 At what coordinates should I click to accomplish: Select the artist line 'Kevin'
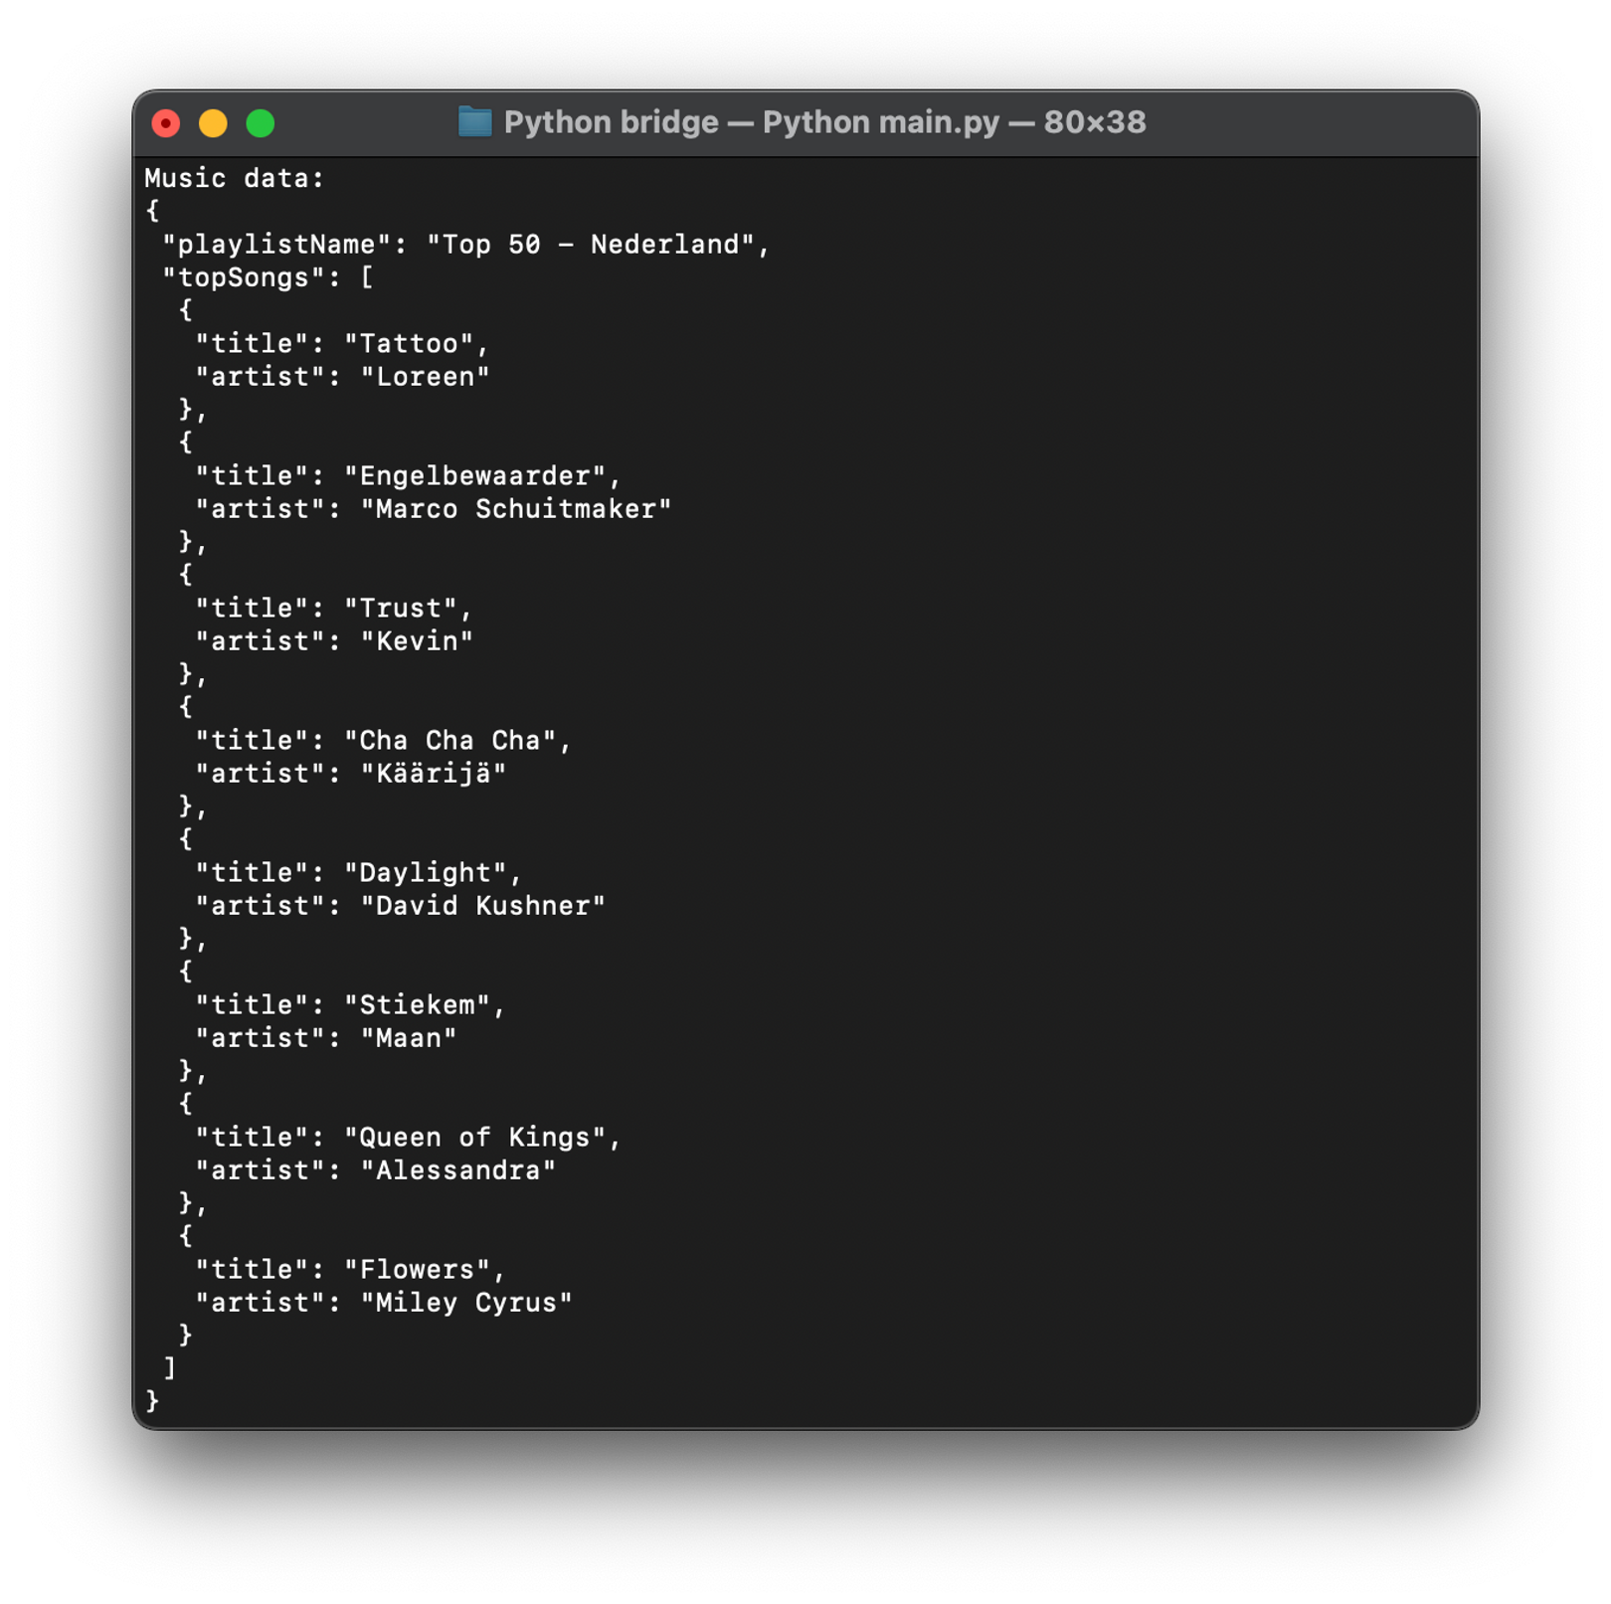334,641
